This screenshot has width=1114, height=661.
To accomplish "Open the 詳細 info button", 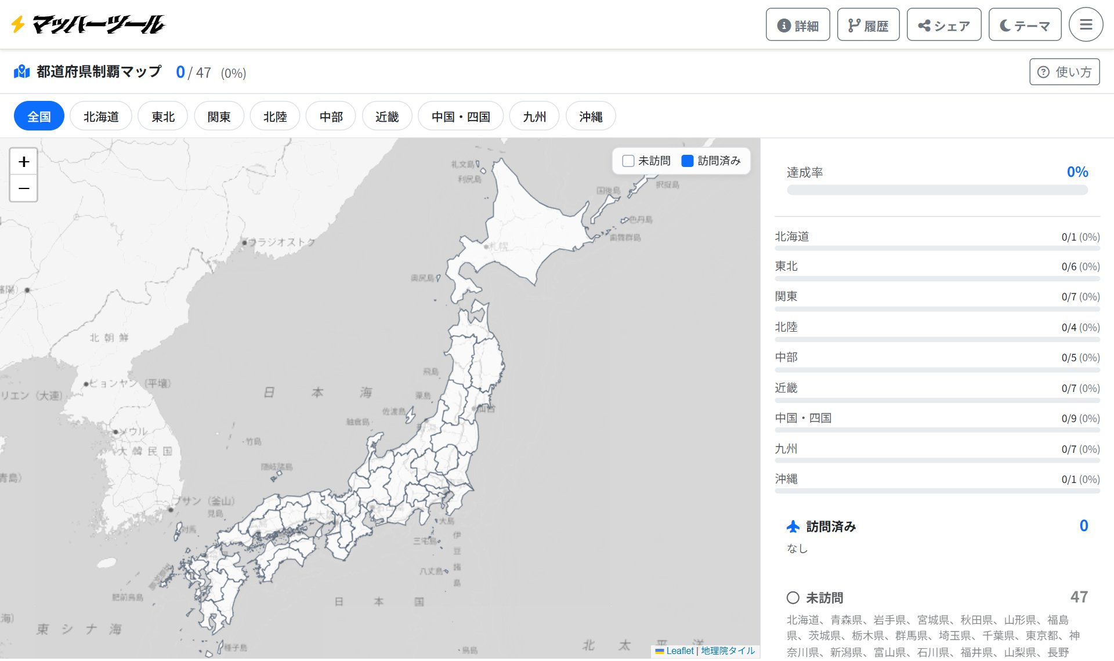I will pos(798,25).
